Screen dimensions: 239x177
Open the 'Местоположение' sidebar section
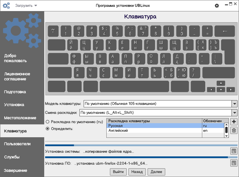(x=20, y=118)
